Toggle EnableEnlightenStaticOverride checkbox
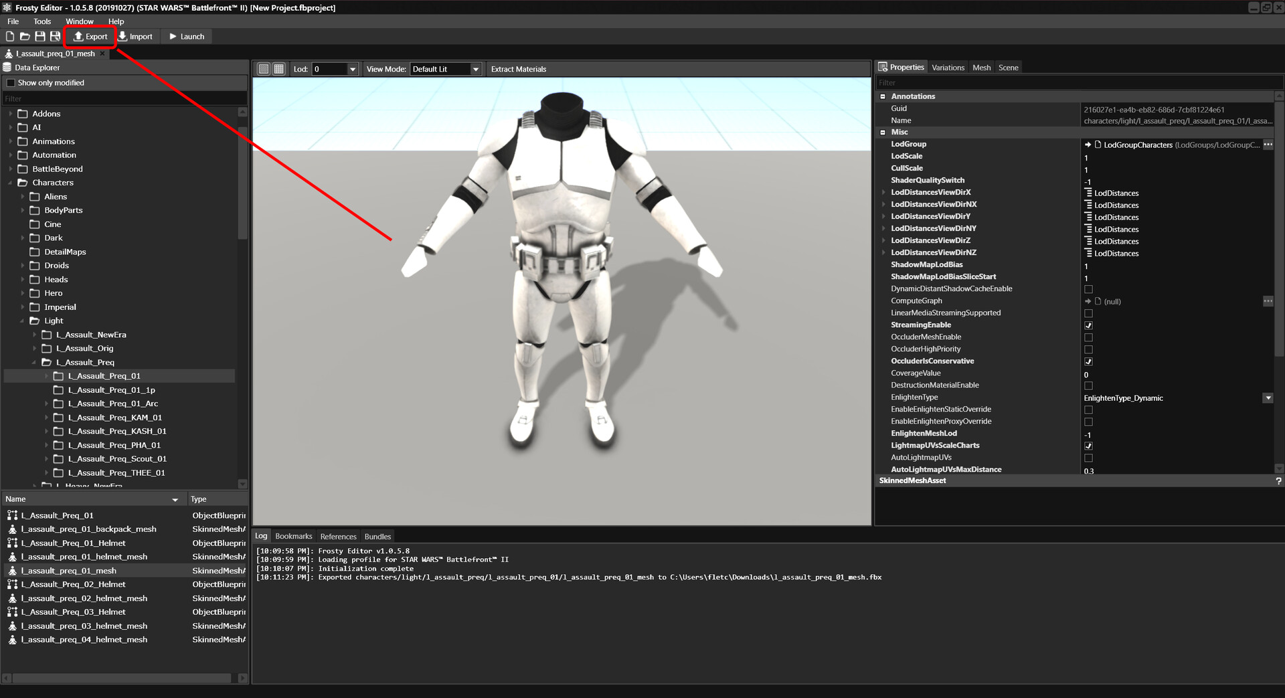 (1088, 410)
